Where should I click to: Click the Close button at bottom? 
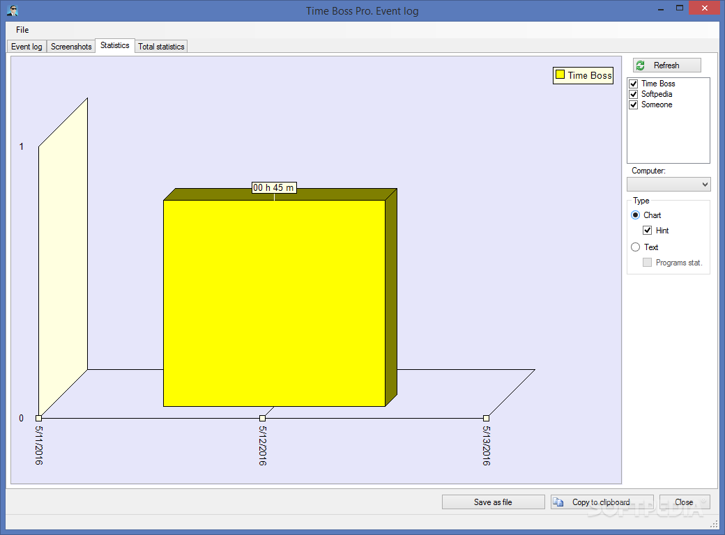(x=685, y=502)
